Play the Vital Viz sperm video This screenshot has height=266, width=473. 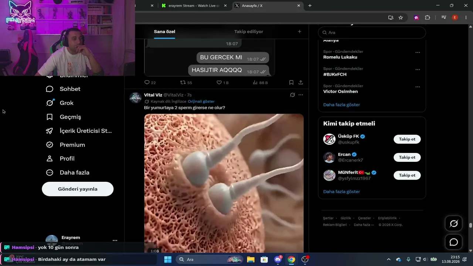pos(224,184)
